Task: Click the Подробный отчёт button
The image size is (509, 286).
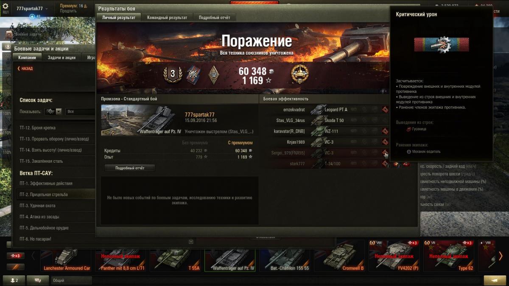Action: 130,168
